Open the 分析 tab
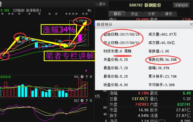This screenshot has width=193, height=122. pyautogui.click(x=151, y=14)
